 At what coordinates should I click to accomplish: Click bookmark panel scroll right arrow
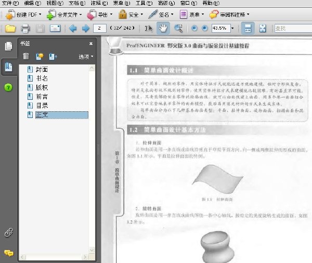point(85,257)
